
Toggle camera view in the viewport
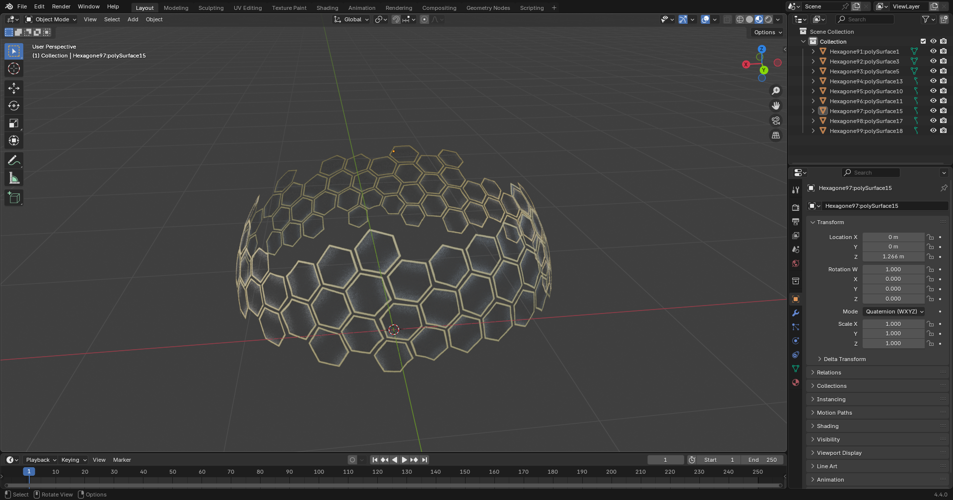coord(775,121)
